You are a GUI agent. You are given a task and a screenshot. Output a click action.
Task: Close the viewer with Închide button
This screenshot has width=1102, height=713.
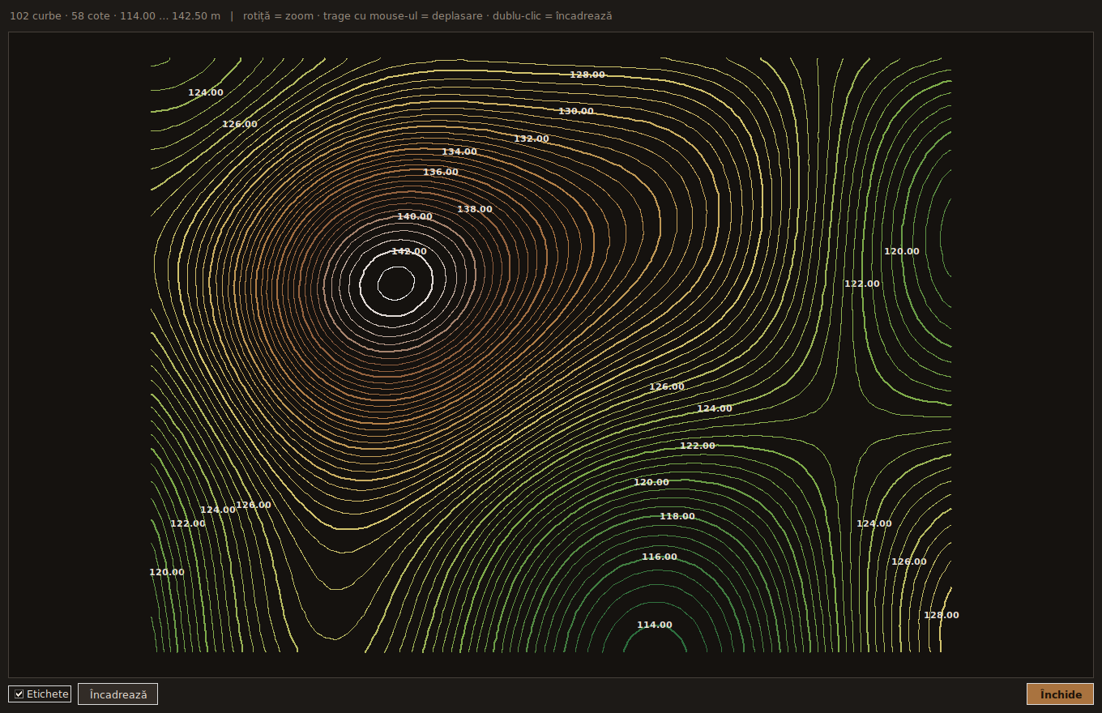(1061, 694)
